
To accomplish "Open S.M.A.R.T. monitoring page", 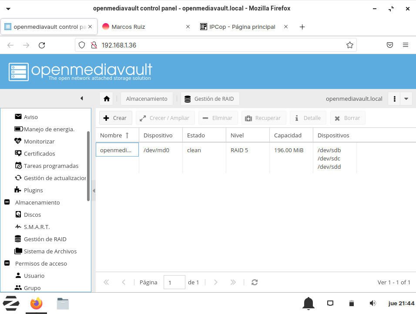I will tap(37, 227).
